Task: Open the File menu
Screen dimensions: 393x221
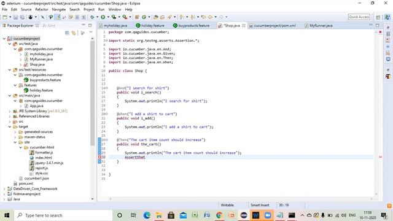Action: click(x=4, y=10)
